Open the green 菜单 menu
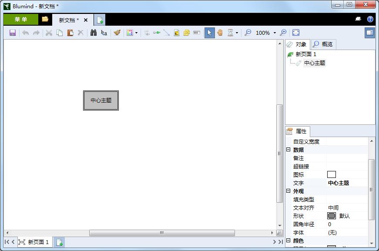379x251 pixels. (21, 20)
